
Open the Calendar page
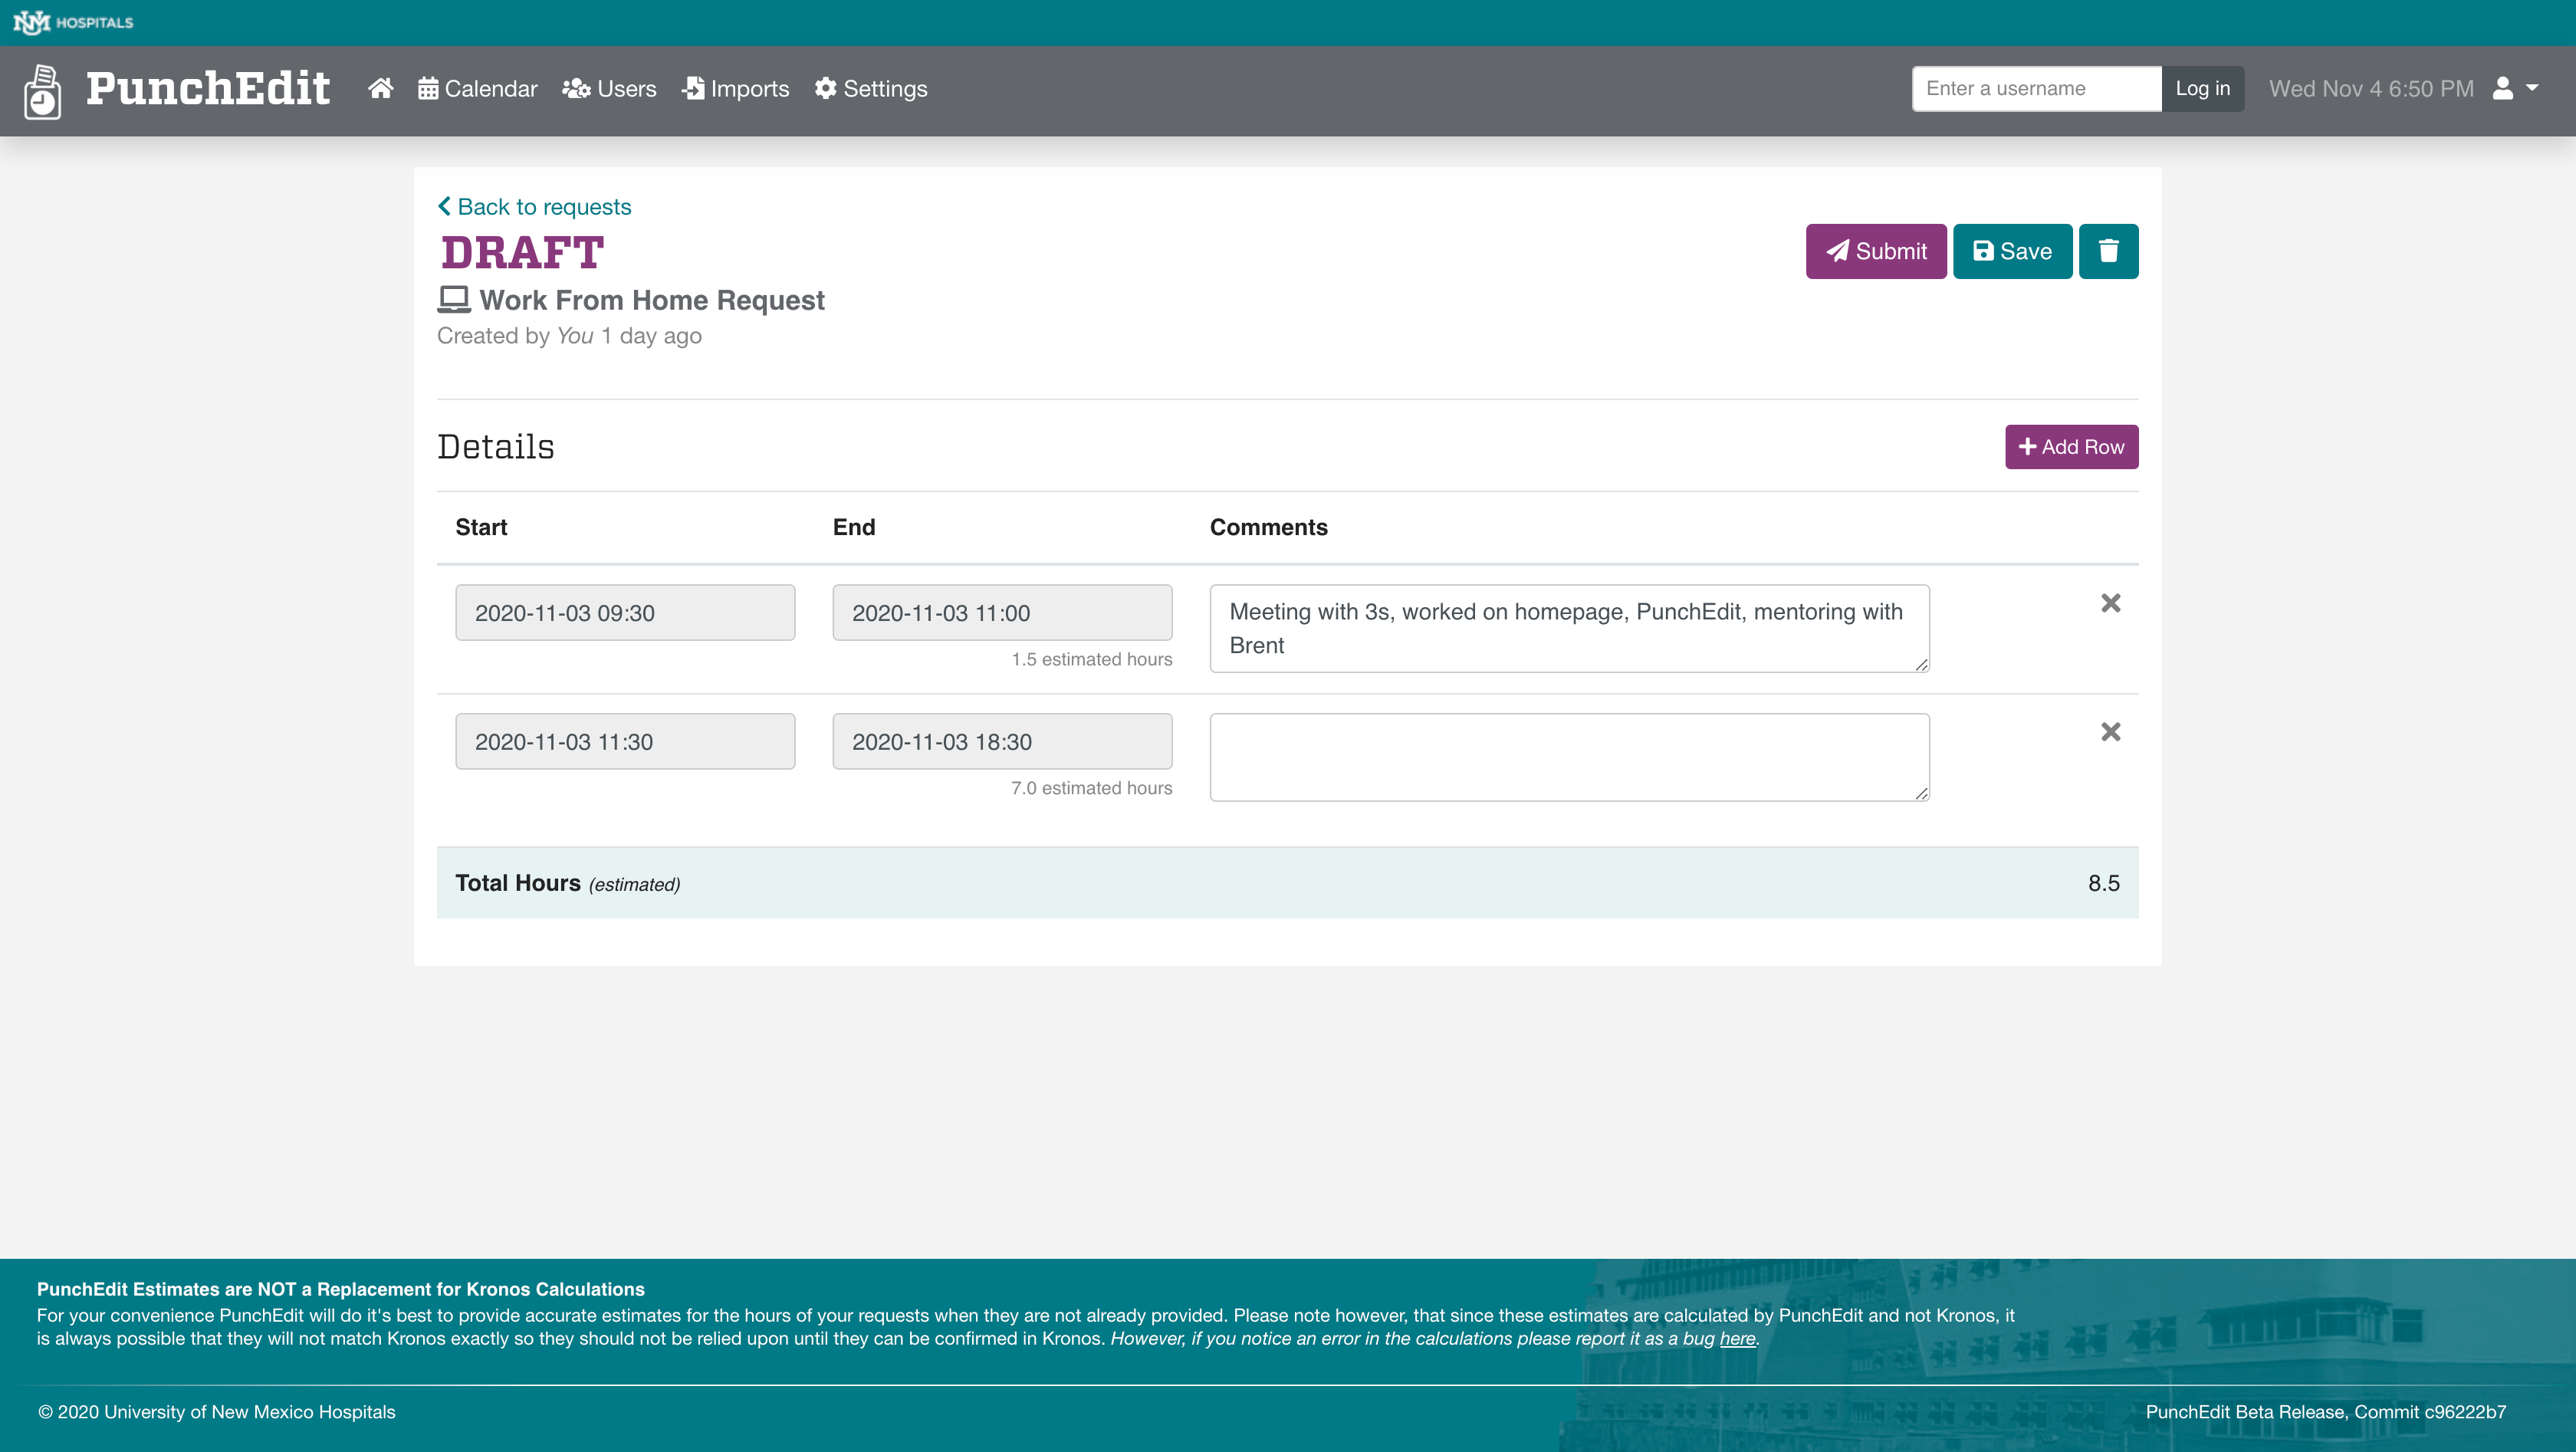click(477, 88)
